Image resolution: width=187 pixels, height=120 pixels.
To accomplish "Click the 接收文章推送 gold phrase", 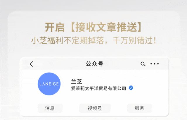I will (106, 27).
